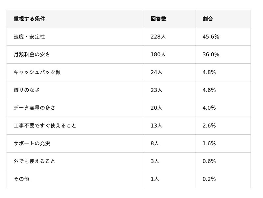Select the 月額料金の安さ cell
This screenshot has height=198, width=263.
(x=32, y=54)
